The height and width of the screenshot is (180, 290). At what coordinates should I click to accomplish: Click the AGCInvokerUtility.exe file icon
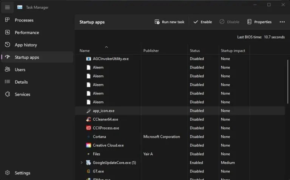tap(89, 59)
